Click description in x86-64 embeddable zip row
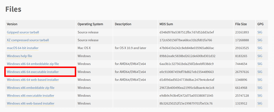Image resolution: width=274 pixels, height=112 pixels. 130,64
